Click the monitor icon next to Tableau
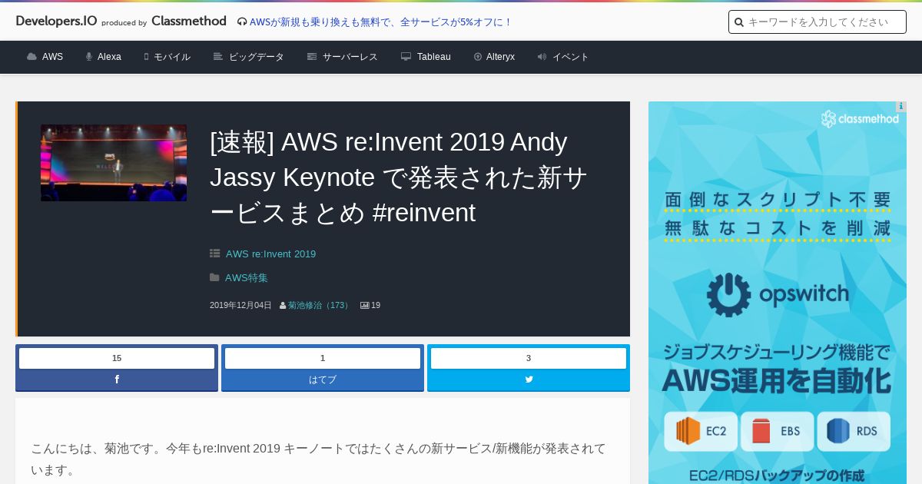Screen dimensions: 922x484 pos(406,57)
